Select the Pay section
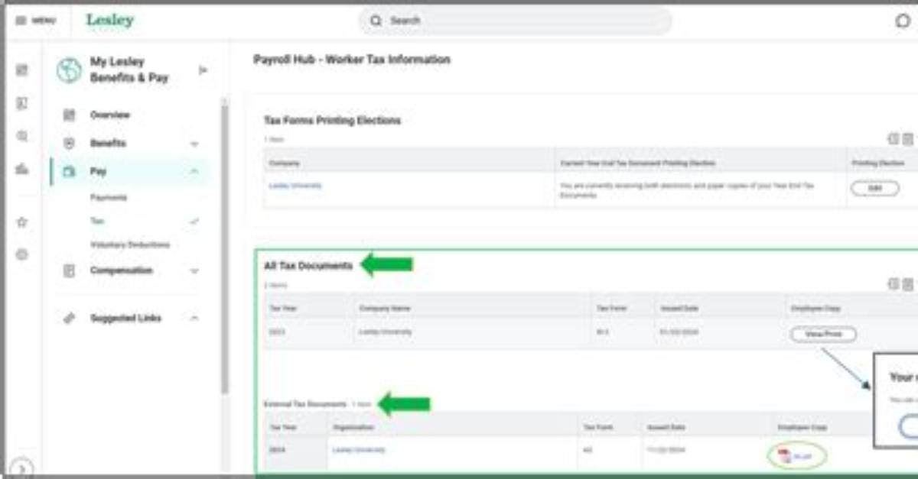Image resolution: width=918 pixels, height=479 pixels. pyautogui.click(x=129, y=172)
